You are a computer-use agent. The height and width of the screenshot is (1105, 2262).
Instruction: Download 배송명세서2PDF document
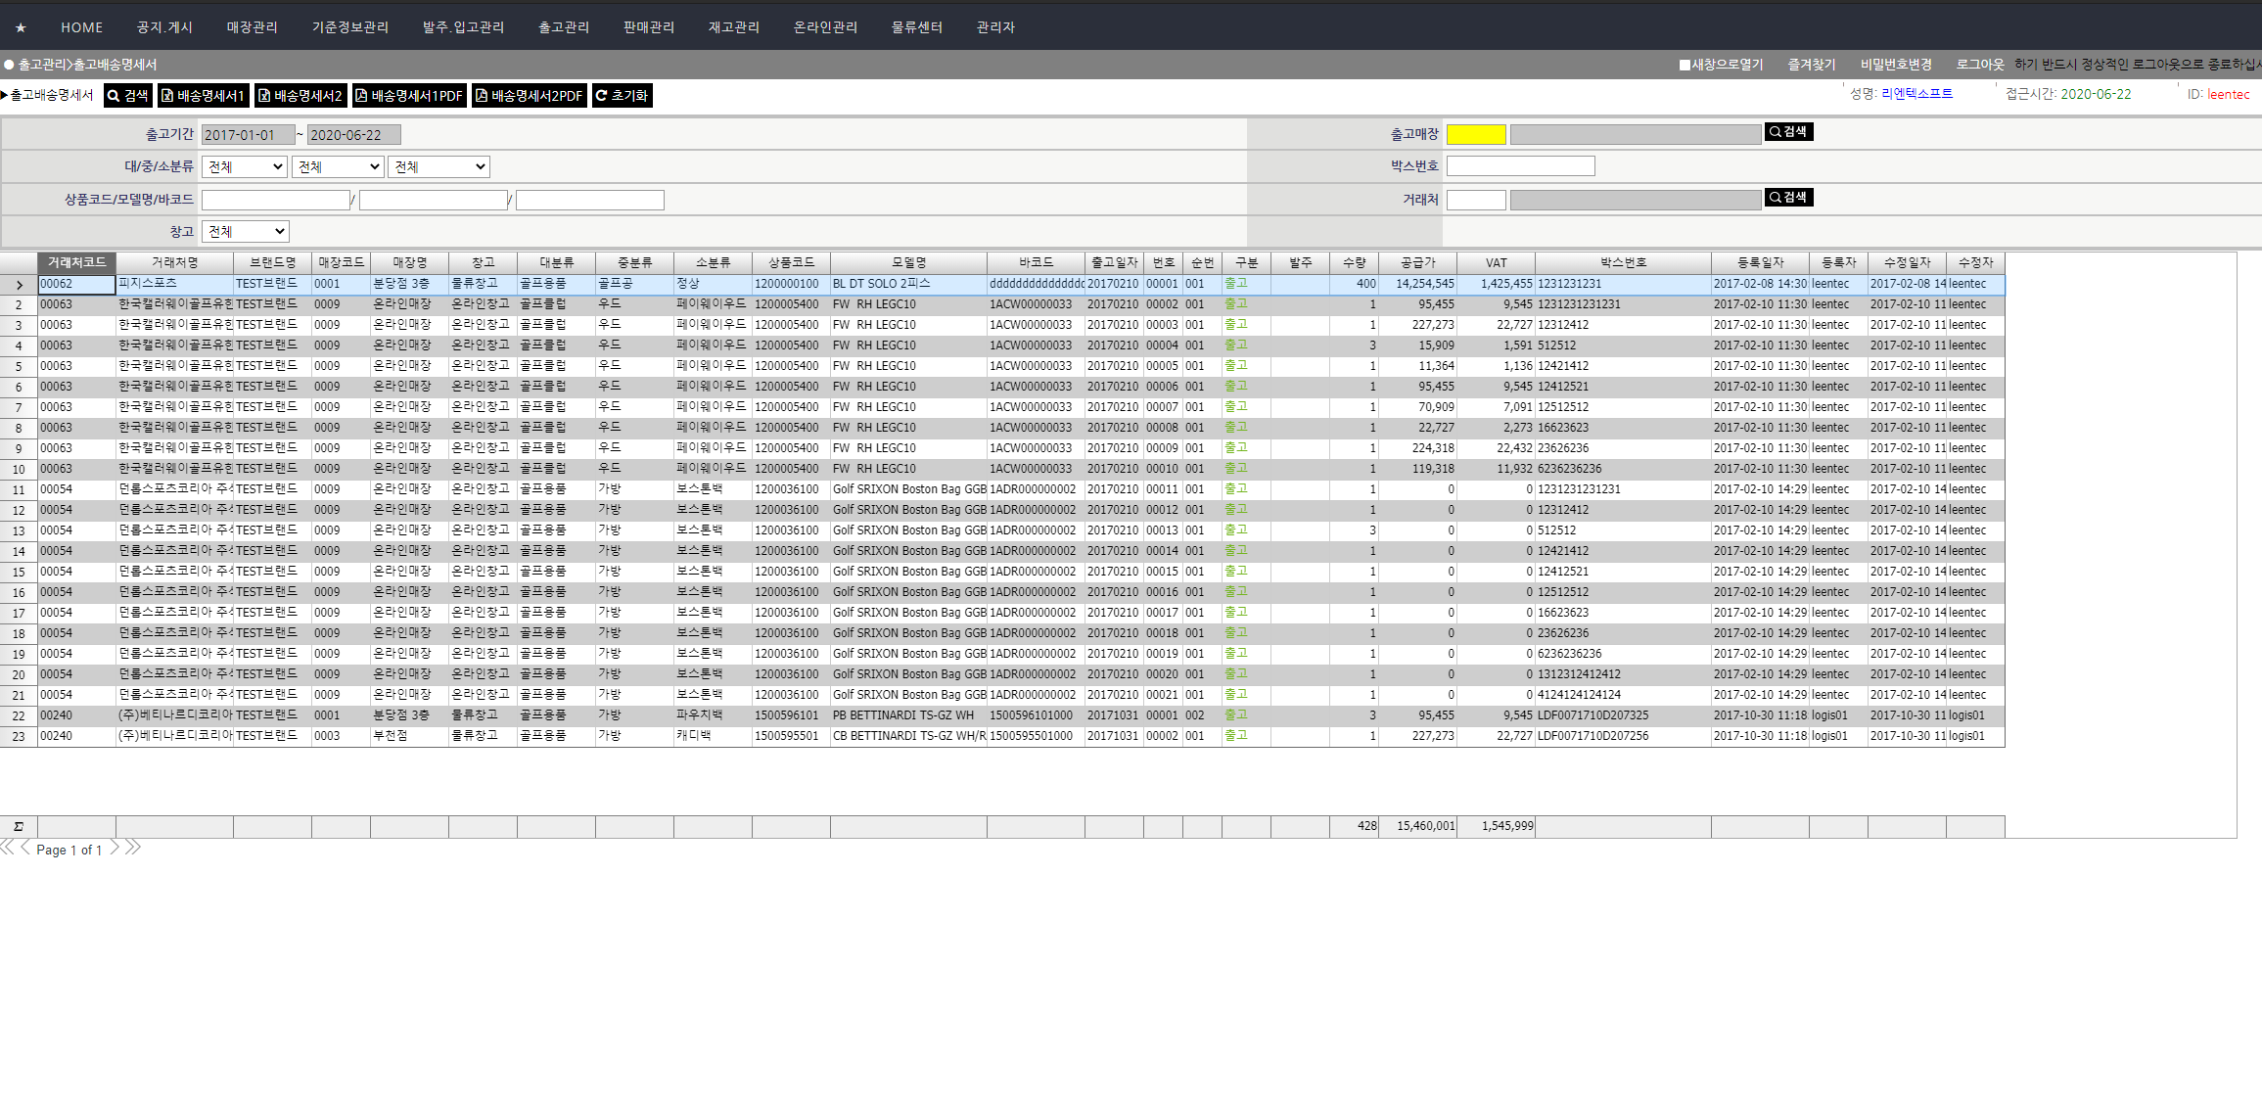click(529, 95)
